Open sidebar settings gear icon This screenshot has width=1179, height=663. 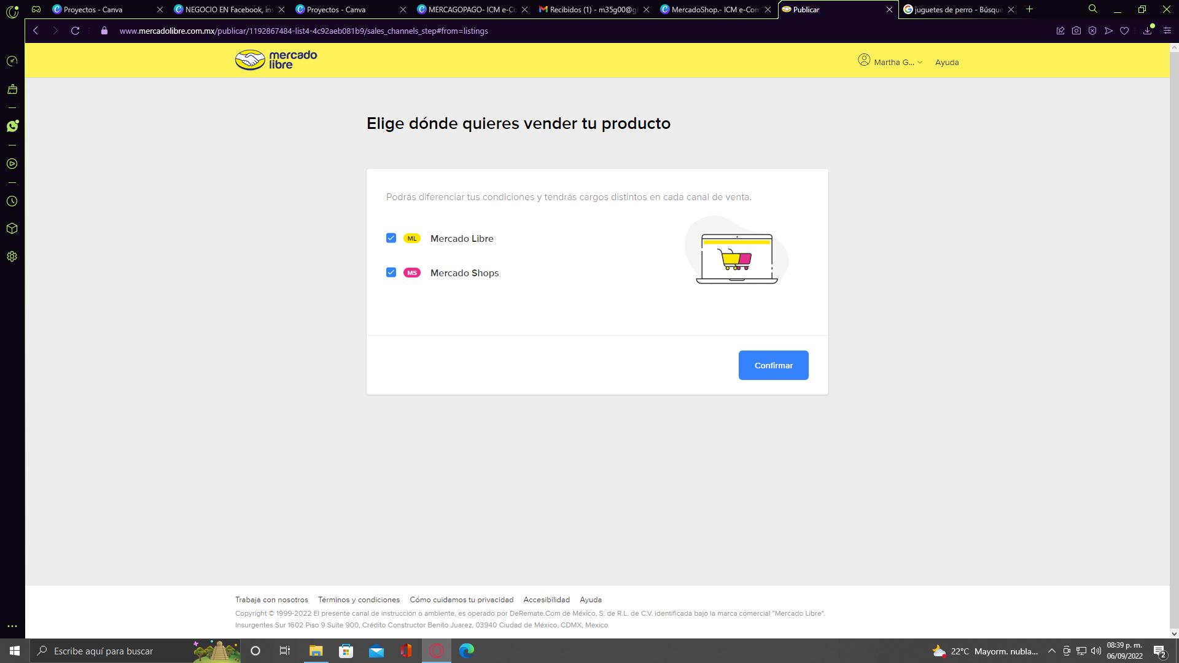click(12, 257)
